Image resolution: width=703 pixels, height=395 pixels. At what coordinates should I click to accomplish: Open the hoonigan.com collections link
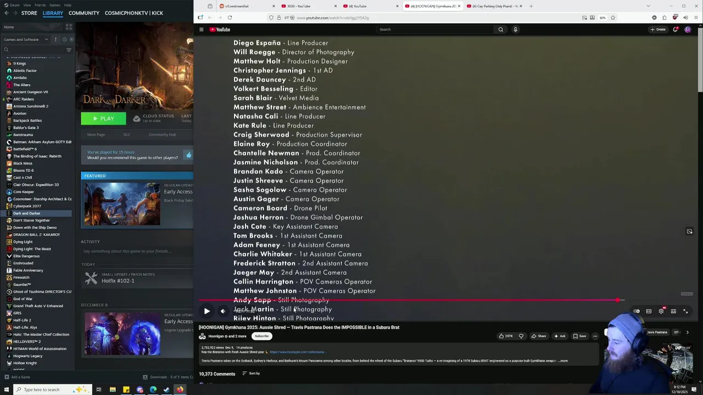click(x=298, y=352)
